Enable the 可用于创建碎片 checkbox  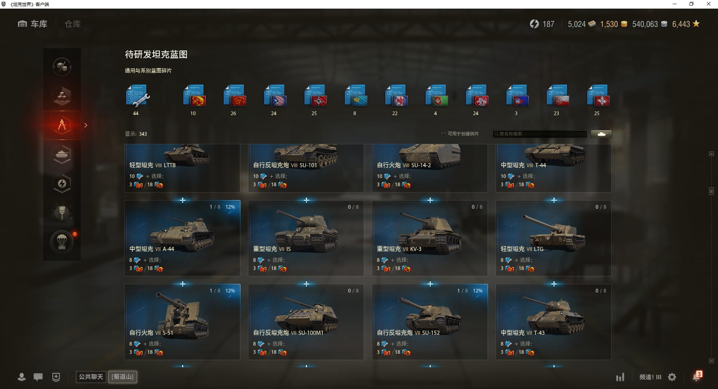coord(444,134)
